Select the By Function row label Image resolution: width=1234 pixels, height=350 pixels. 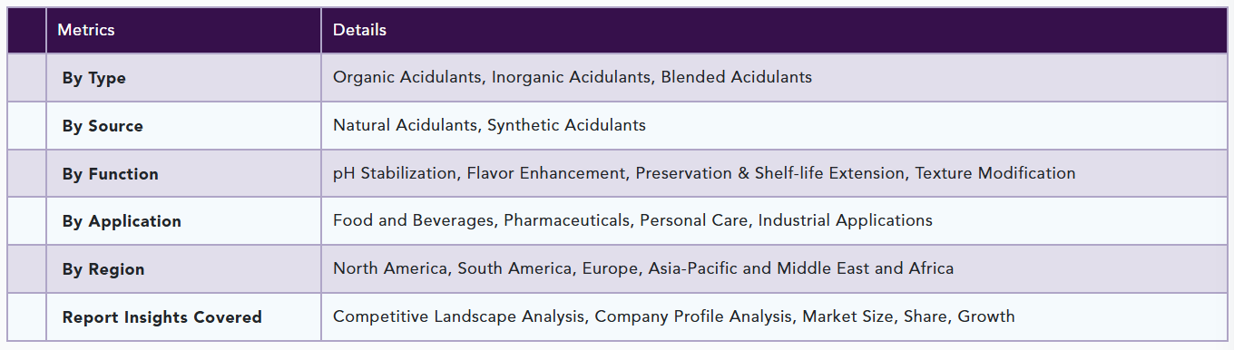click(111, 174)
